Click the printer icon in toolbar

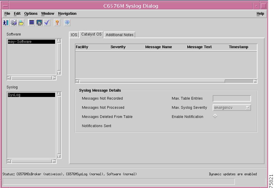coord(14,23)
